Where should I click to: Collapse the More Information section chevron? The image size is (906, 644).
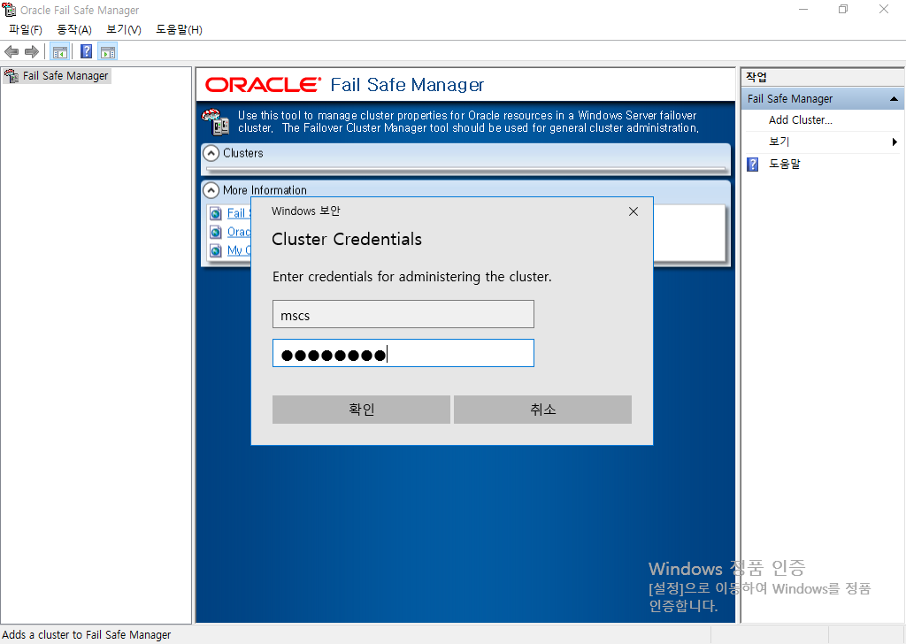click(211, 190)
